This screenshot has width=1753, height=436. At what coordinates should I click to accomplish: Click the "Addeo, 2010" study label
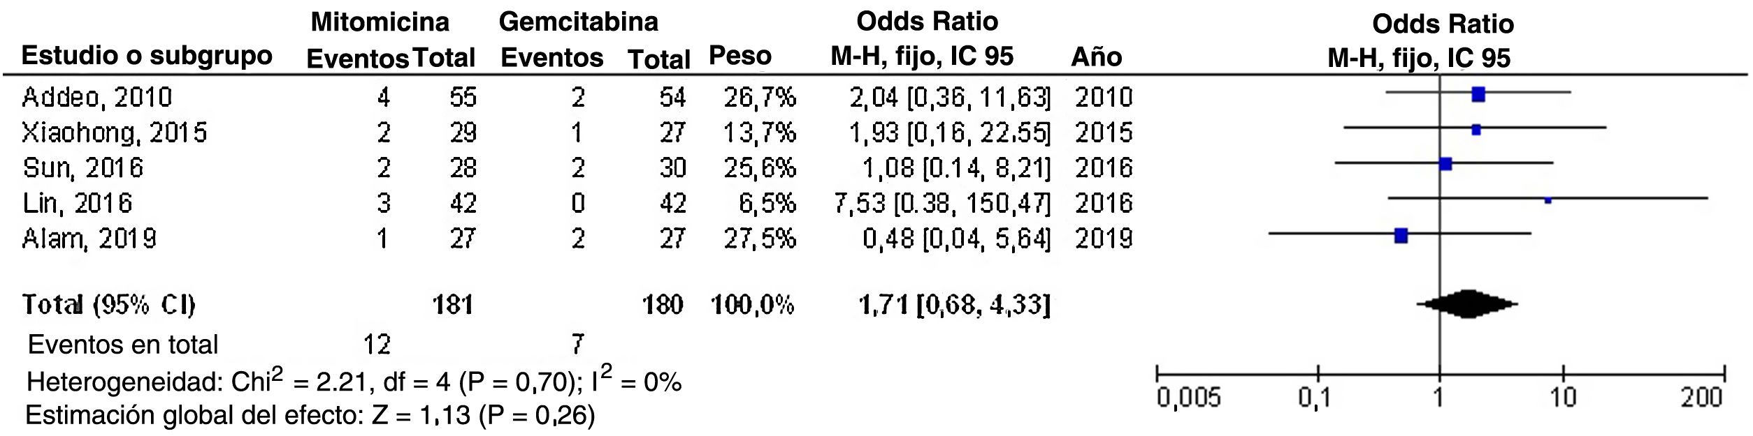coord(96,97)
